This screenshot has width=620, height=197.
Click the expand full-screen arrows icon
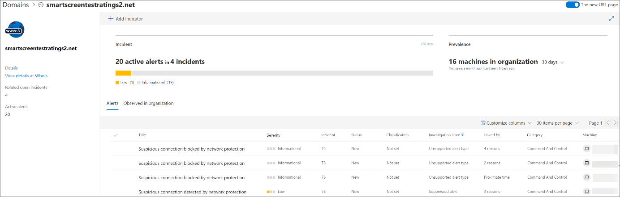611,19
